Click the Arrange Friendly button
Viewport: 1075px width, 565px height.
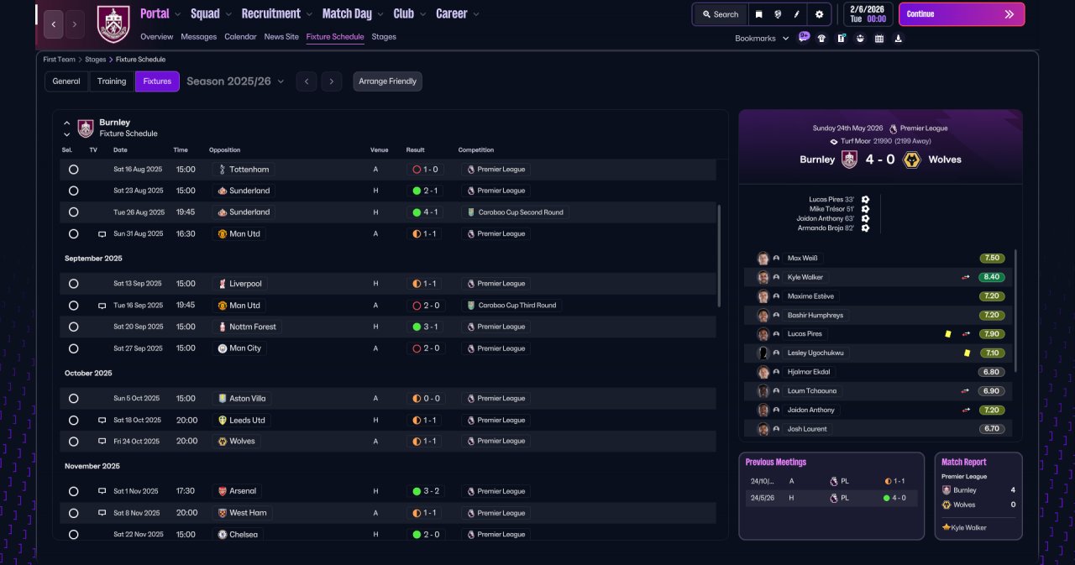[x=387, y=81]
